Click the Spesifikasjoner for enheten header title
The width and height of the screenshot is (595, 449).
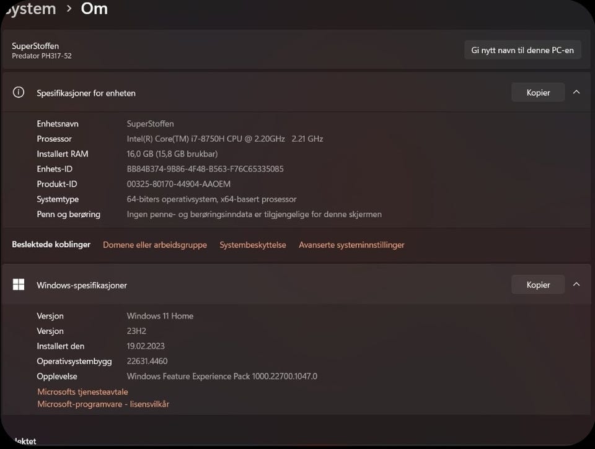coord(86,93)
